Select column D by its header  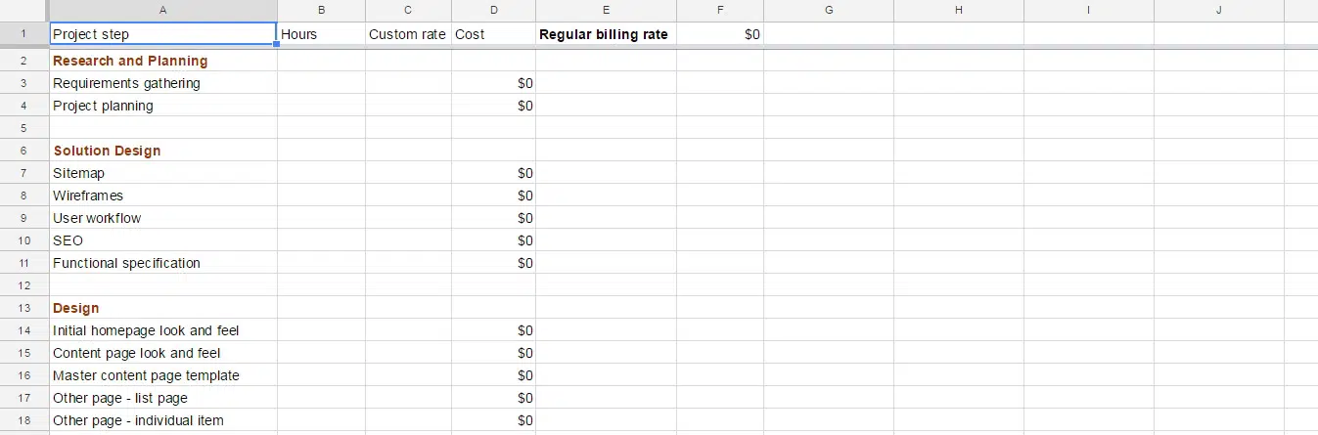pos(493,10)
